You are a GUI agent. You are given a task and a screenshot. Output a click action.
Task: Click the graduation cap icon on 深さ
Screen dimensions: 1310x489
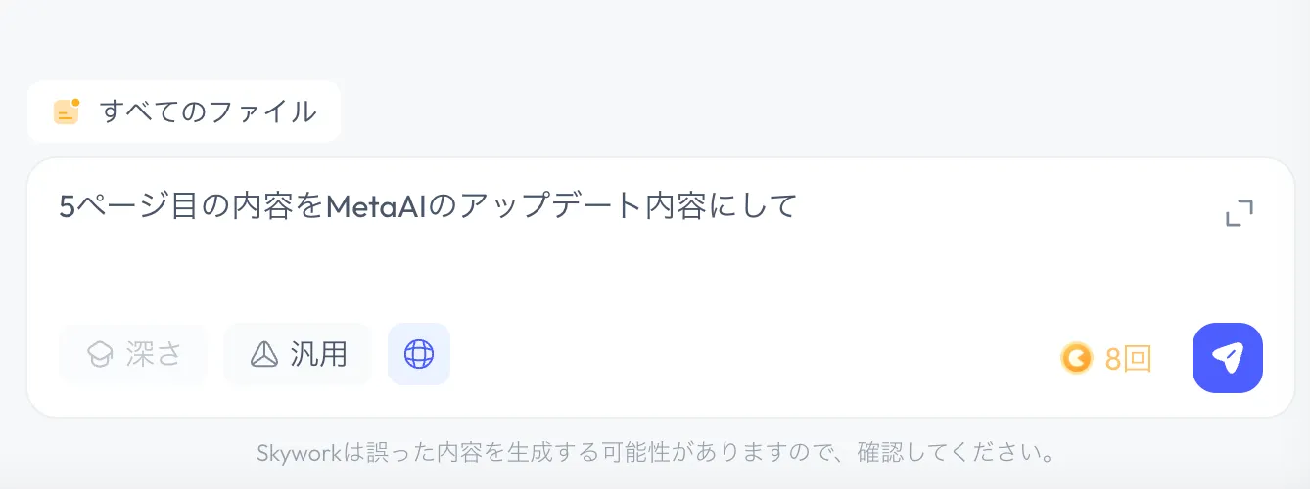pyautogui.click(x=100, y=354)
